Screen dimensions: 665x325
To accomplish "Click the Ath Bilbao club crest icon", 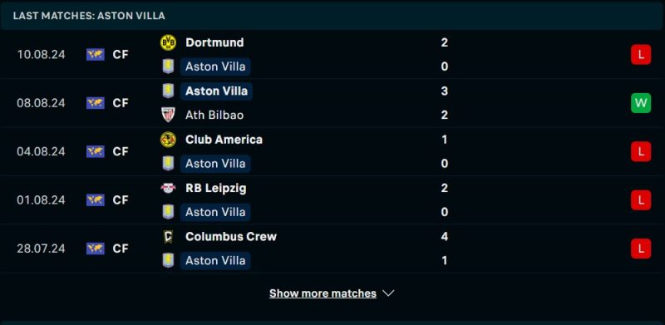I will coord(168,115).
